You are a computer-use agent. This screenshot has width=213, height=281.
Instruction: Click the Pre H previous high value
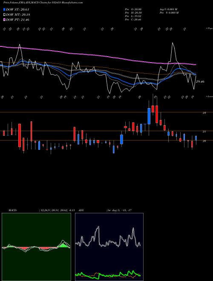133,13
